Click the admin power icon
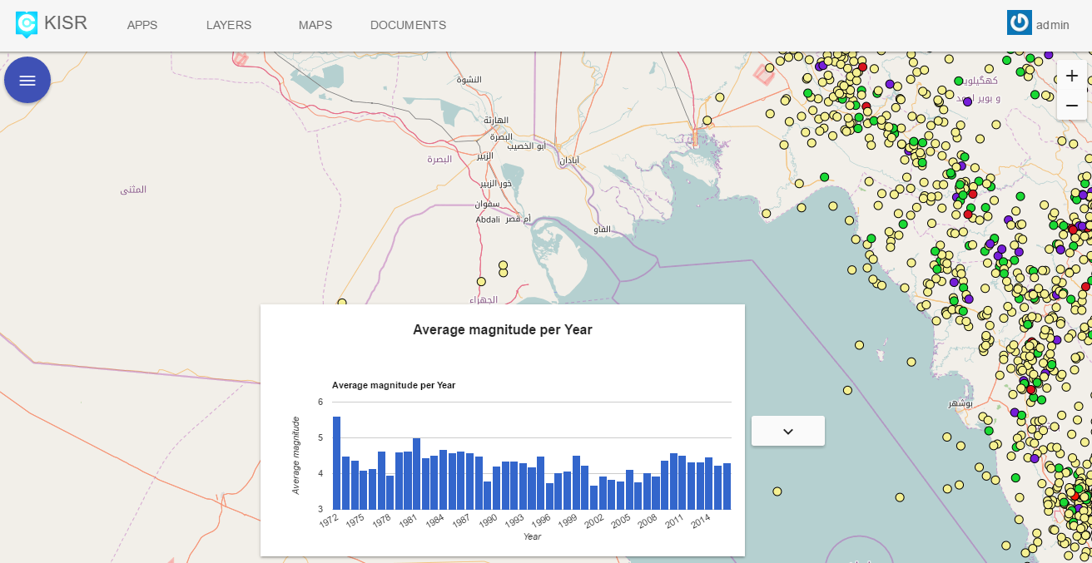The width and height of the screenshot is (1092, 563). [x=1019, y=23]
